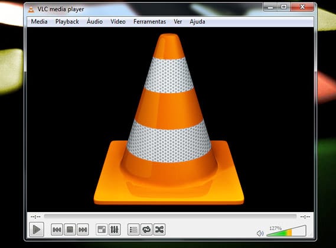Viewport: 336px width, 248px height.
Task: Open the Media menu
Action: tap(39, 21)
